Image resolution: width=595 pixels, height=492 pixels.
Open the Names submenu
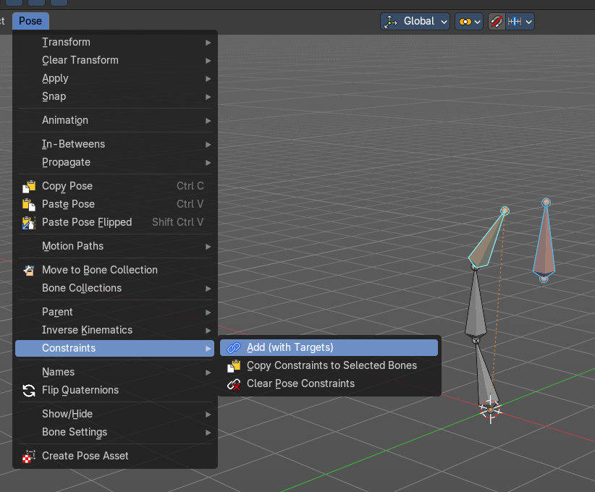tap(115, 372)
